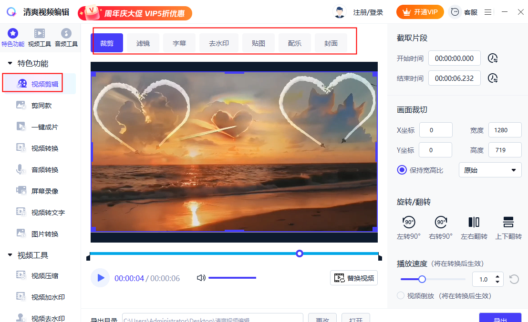Click the 替换视频 replace video button

[x=354, y=278]
